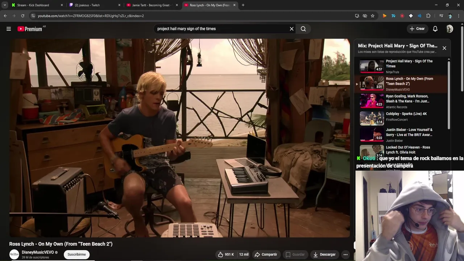Open the site information icon in address bar
The width and height of the screenshot is (464, 261).
(x=33, y=16)
